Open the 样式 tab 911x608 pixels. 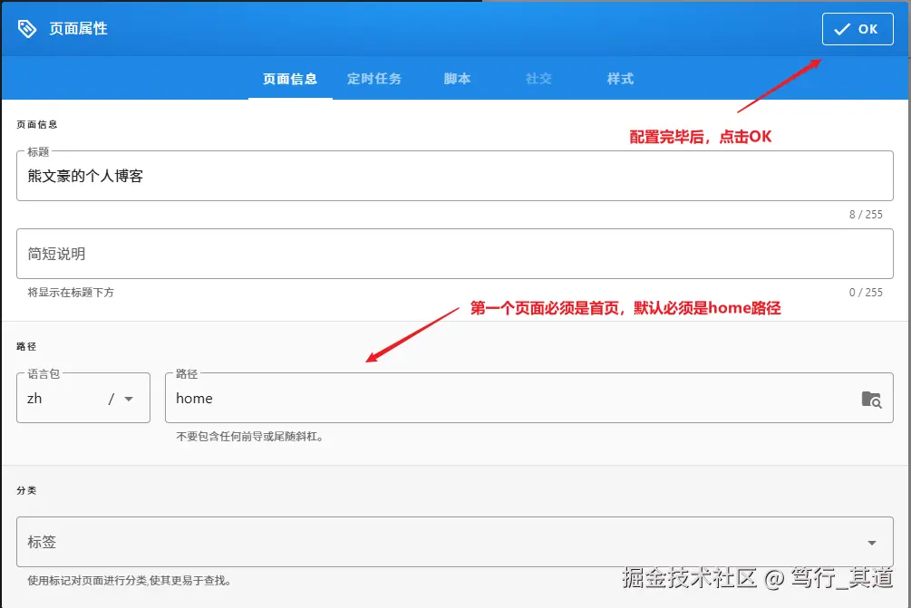(x=619, y=78)
